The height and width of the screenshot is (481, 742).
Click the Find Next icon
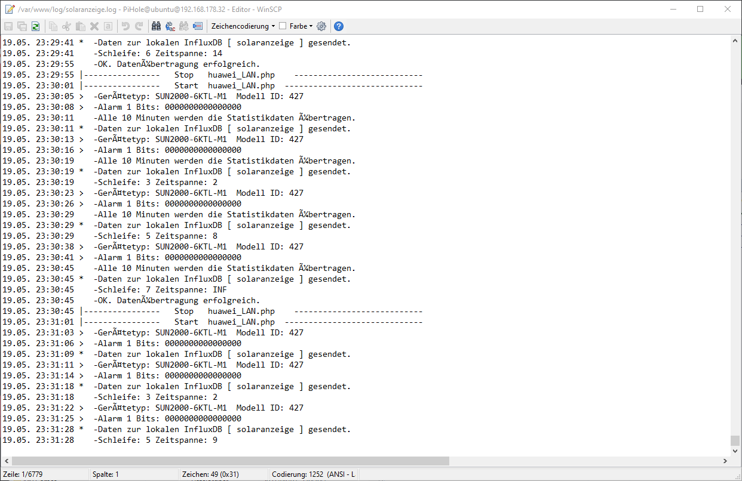pos(184,26)
